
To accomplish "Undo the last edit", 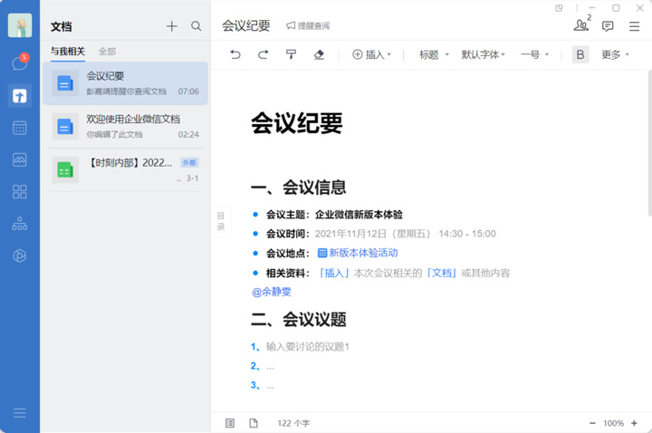I will pyautogui.click(x=235, y=54).
